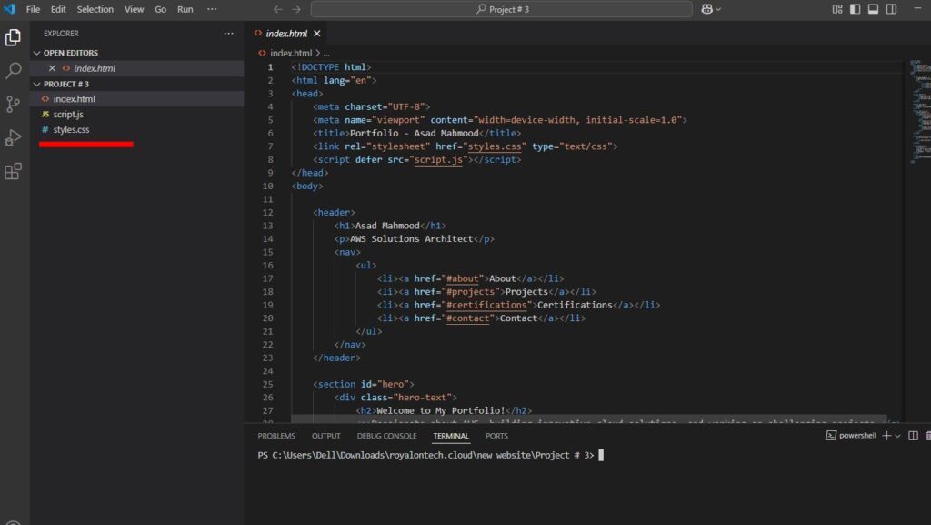Open the Source Control view

pos(13,105)
